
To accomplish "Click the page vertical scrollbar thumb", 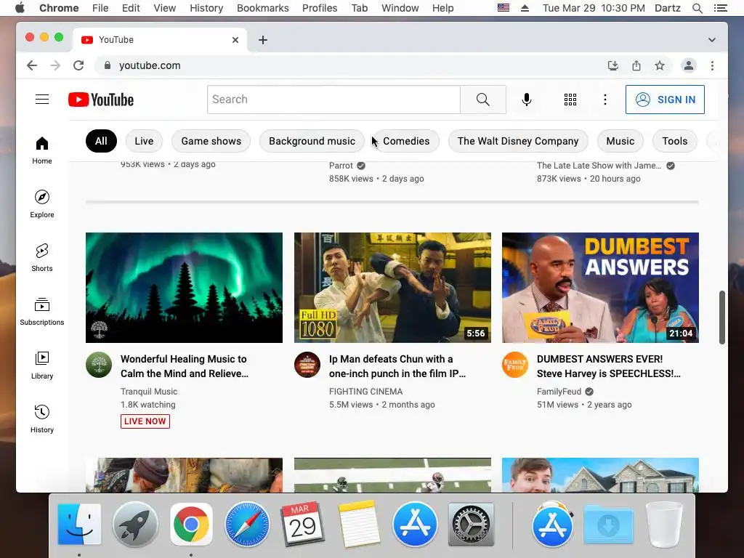I will tap(721, 318).
